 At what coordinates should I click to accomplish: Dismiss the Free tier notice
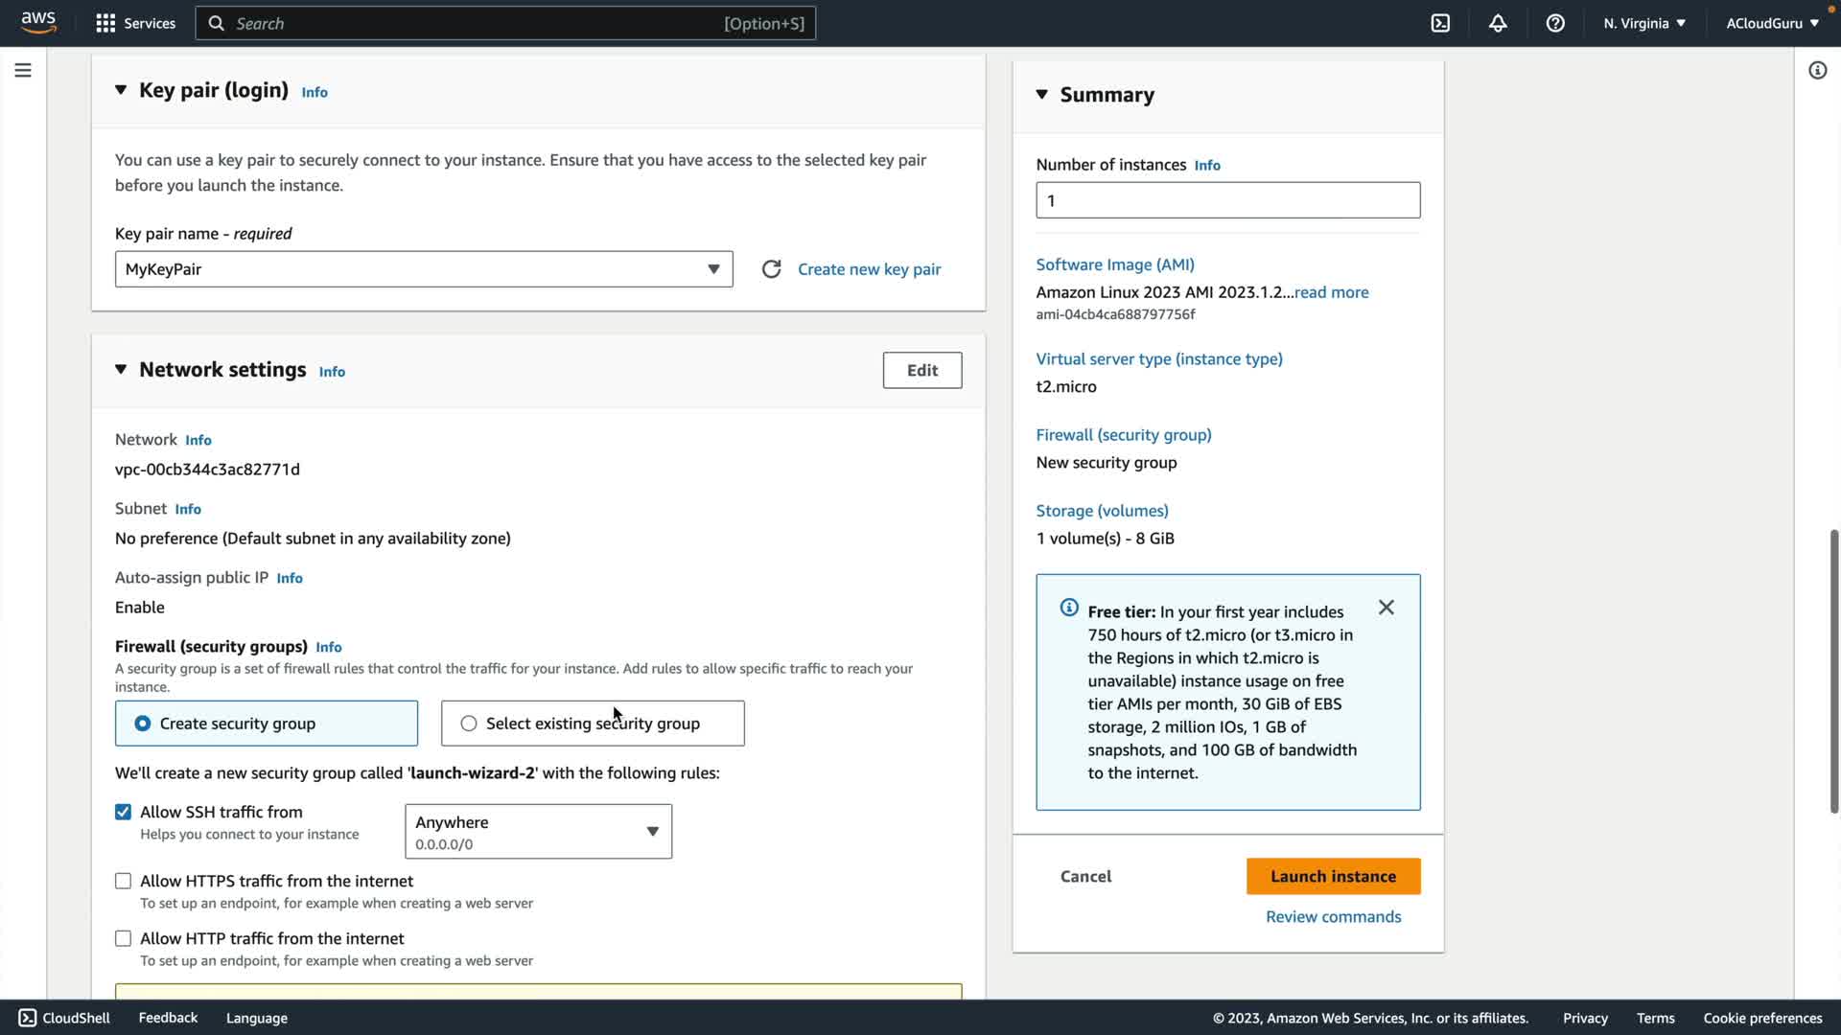coord(1386,608)
